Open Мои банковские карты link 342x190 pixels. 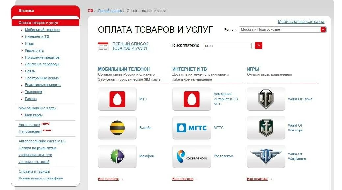point(38,108)
